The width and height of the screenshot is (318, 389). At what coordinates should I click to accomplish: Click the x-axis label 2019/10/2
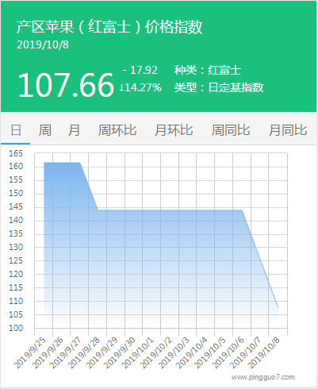point(155,352)
